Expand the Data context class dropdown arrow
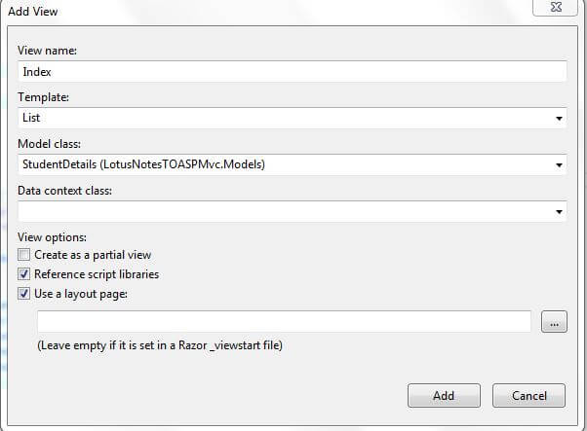 (x=559, y=212)
